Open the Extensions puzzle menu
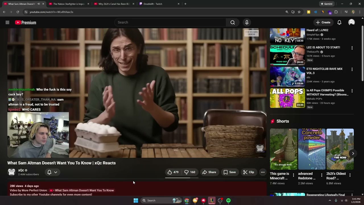Viewport: 364px width, 205px height. (x=336, y=12)
